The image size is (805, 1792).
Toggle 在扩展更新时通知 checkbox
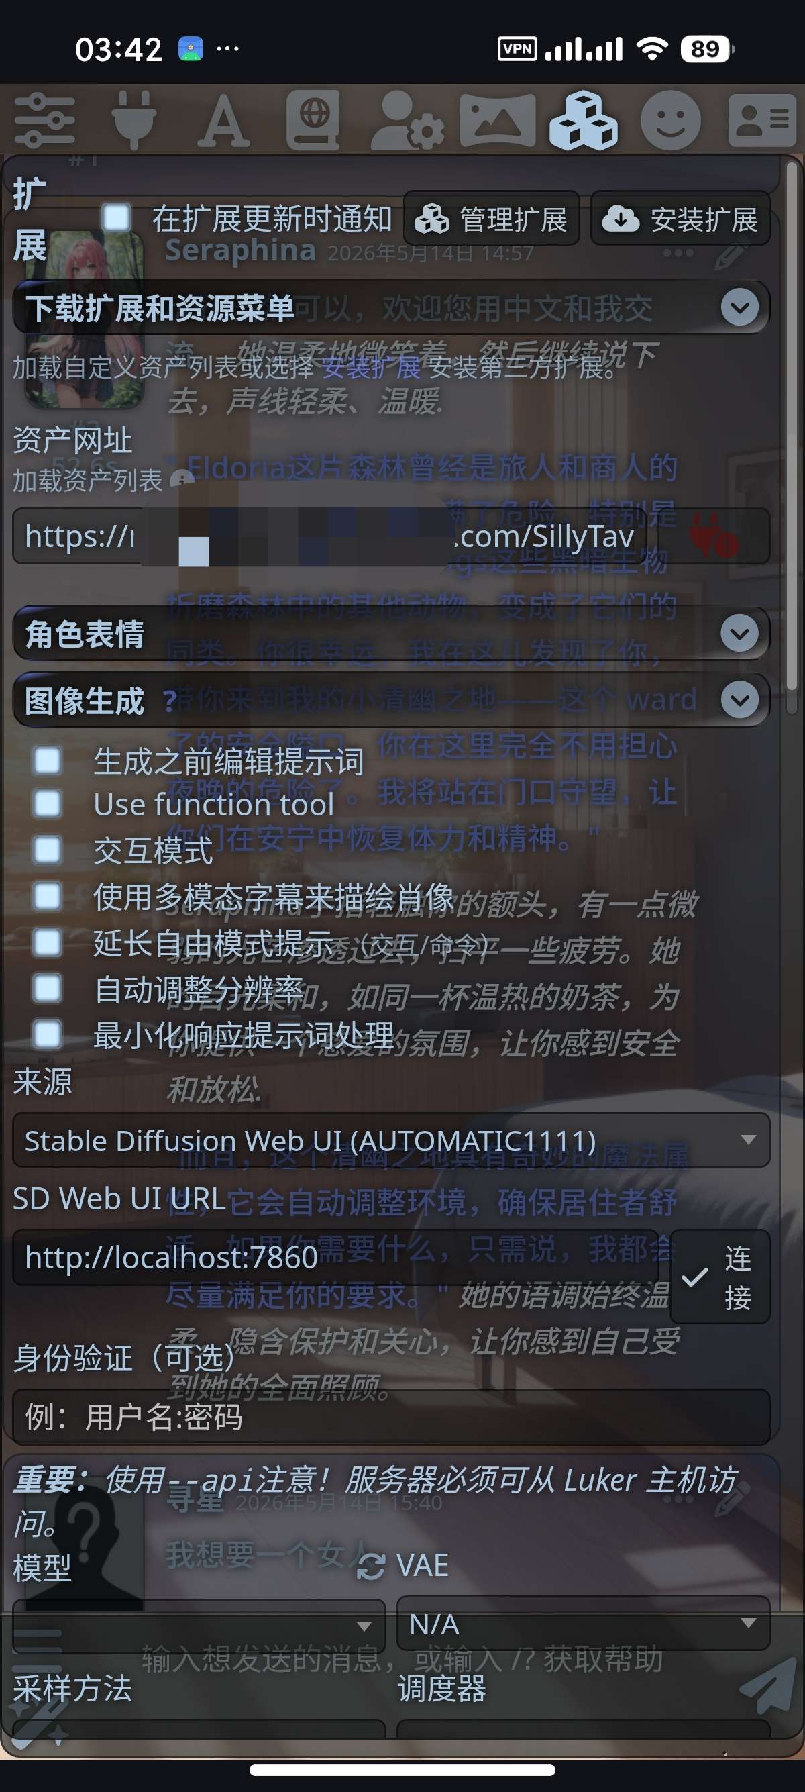coord(116,217)
